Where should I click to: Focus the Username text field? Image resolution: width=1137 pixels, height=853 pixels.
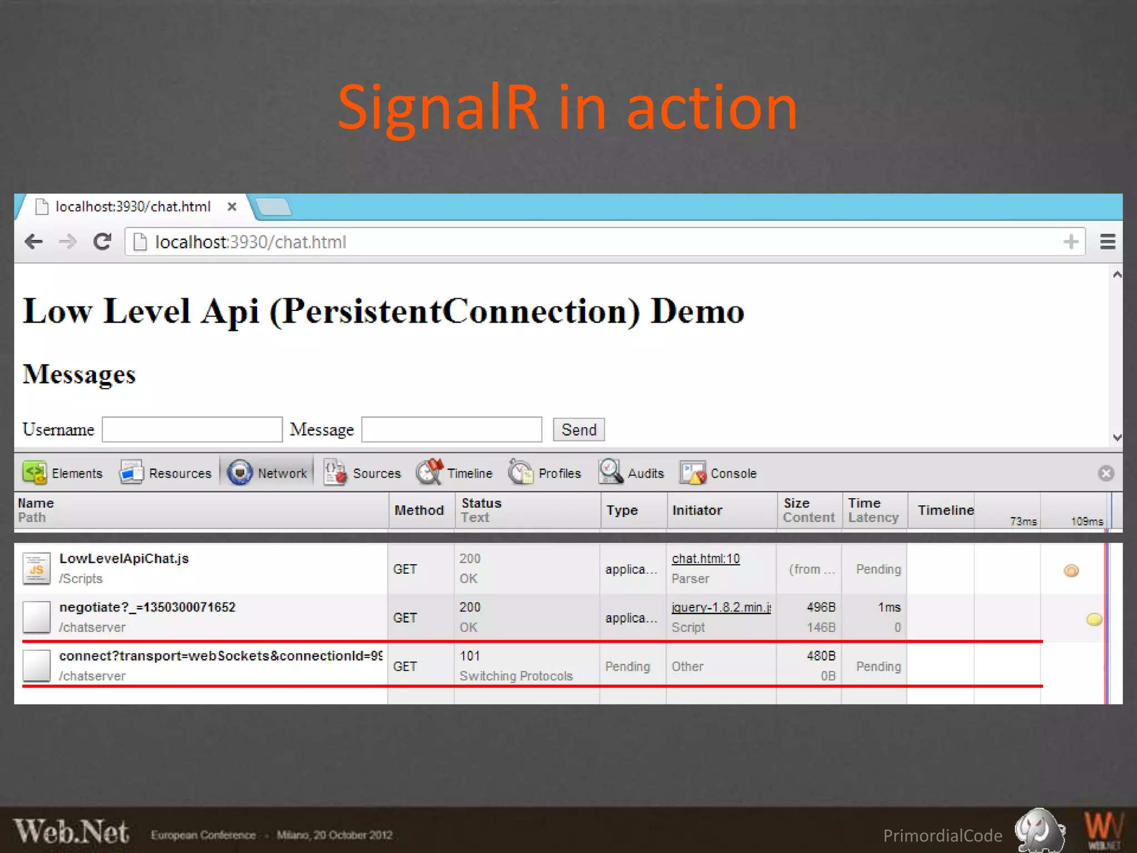pyautogui.click(x=192, y=429)
